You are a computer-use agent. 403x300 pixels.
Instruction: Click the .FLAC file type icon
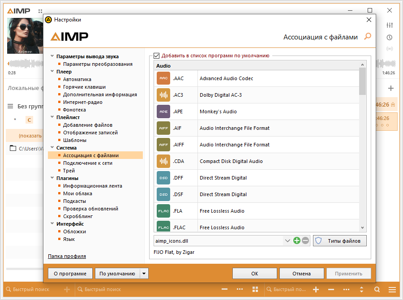point(163,226)
